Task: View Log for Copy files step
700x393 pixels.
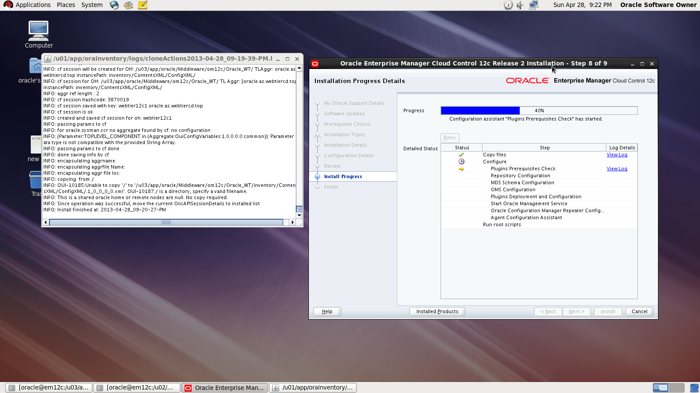Action: pyautogui.click(x=617, y=155)
